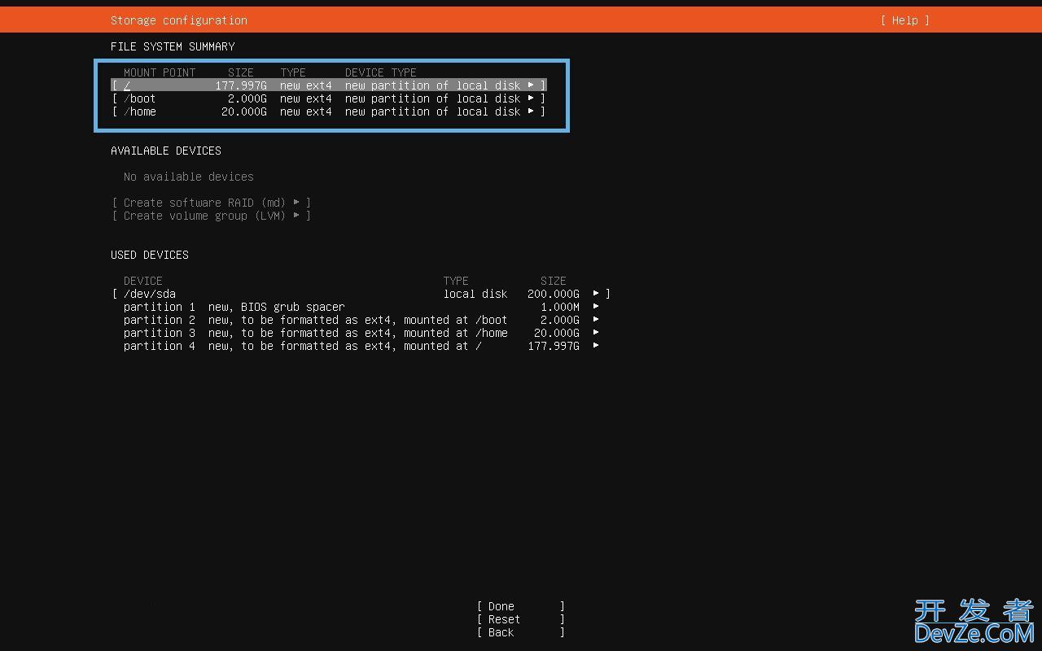Confirm storage layout with Done
The image size is (1042, 651).
(x=521, y=606)
